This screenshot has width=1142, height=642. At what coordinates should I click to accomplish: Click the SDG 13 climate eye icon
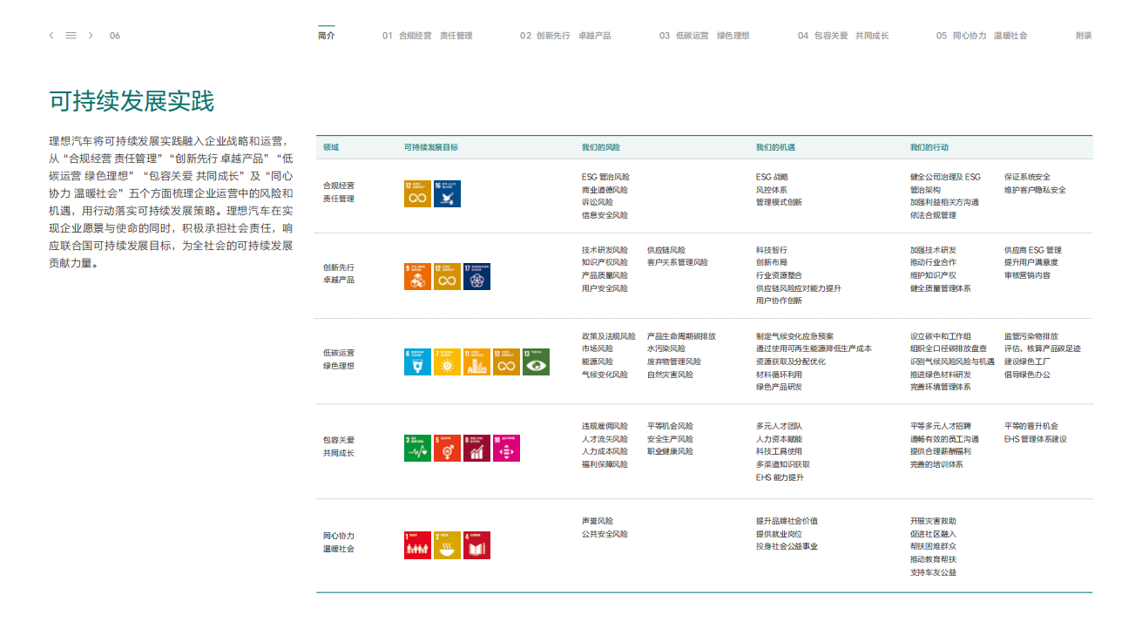pos(537,362)
